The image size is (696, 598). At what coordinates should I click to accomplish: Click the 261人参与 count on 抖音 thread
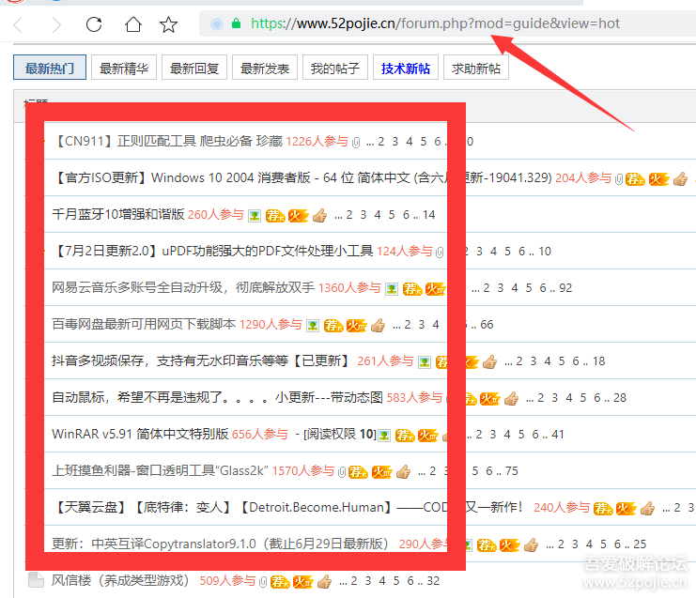point(385,360)
